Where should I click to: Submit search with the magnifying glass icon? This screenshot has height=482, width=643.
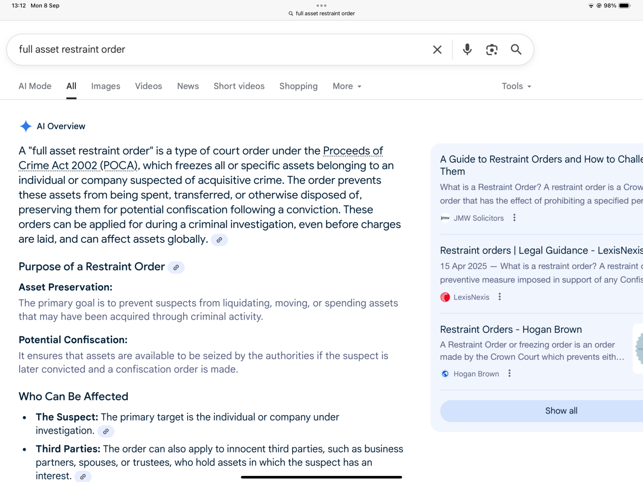(516, 49)
